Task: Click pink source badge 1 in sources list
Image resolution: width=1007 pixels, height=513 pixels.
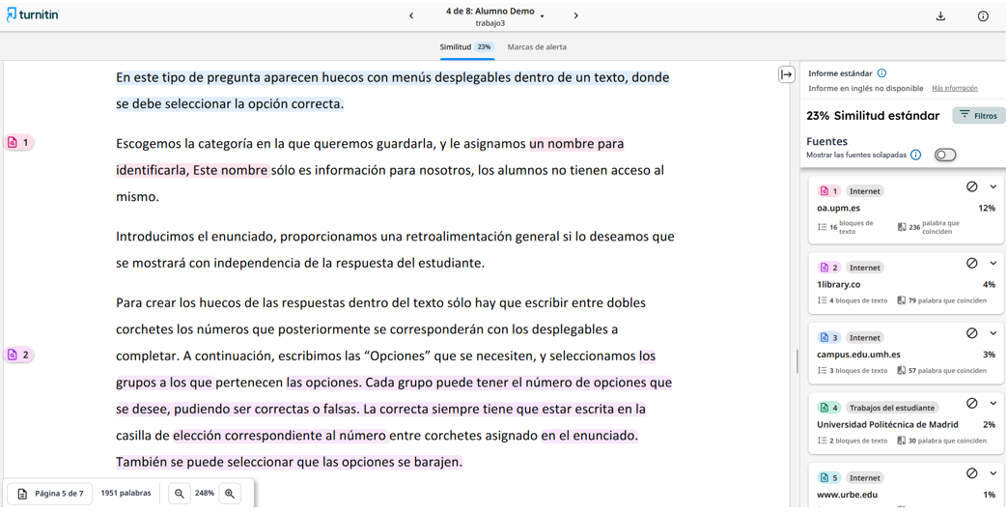Action: (x=829, y=191)
